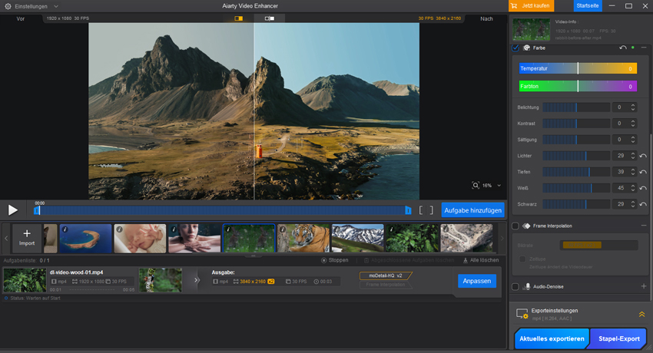Collapse the Farbe section with minus
Viewport: 653px width, 353px height.
click(x=644, y=48)
